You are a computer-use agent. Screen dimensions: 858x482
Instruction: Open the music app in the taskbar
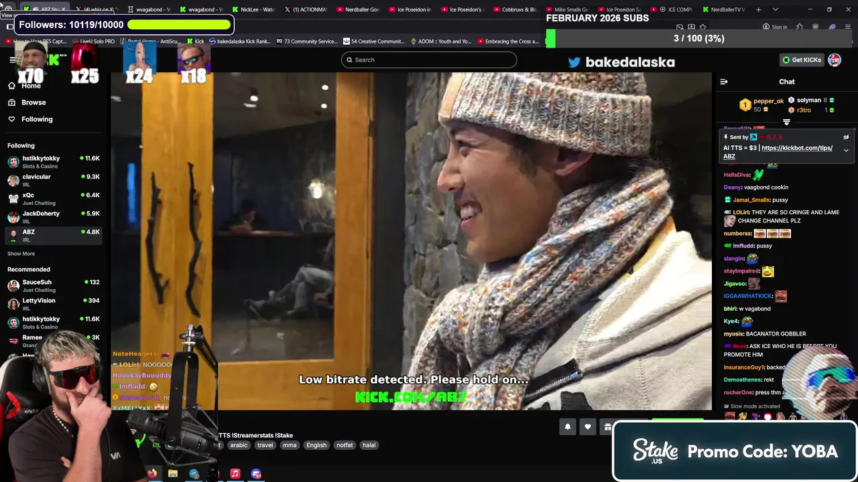(x=235, y=474)
